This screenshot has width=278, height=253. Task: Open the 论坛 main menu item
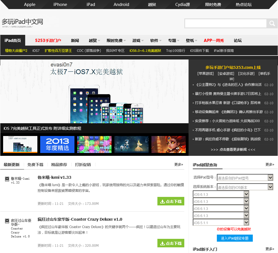click(x=238, y=41)
